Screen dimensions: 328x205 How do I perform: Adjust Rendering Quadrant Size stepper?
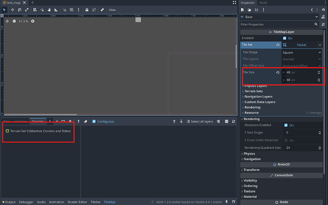point(319,148)
